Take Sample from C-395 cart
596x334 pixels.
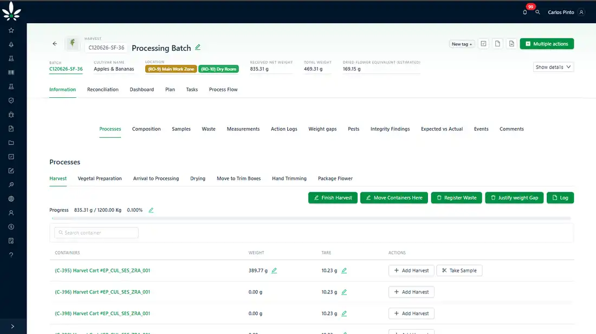click(459, 271)
